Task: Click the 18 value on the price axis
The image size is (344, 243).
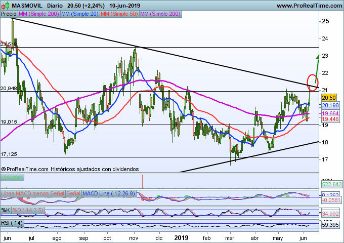Action: (325, 142)
